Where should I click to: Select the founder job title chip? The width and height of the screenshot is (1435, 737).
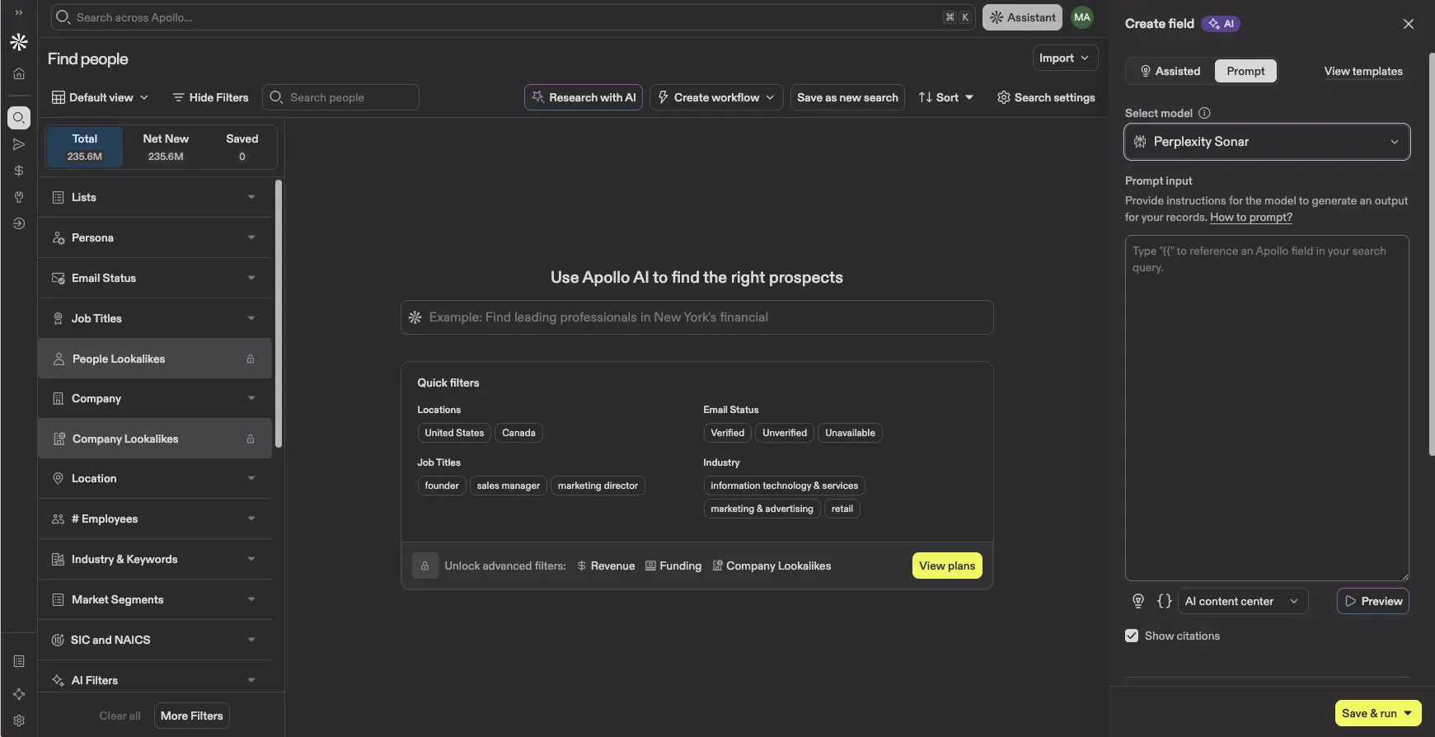tap(442, 486)
